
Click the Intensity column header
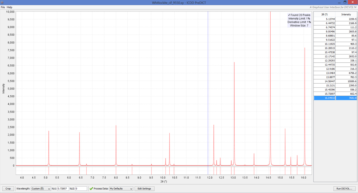coord(346,15)
